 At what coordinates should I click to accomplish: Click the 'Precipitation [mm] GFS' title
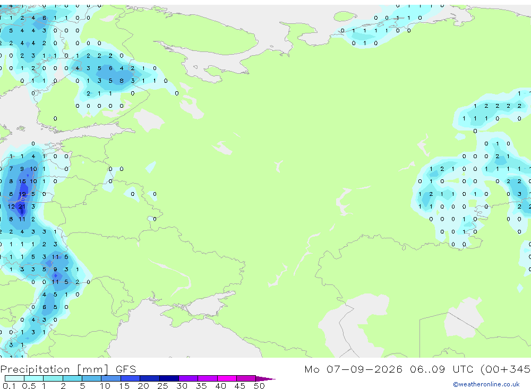(x=68, y=369)
